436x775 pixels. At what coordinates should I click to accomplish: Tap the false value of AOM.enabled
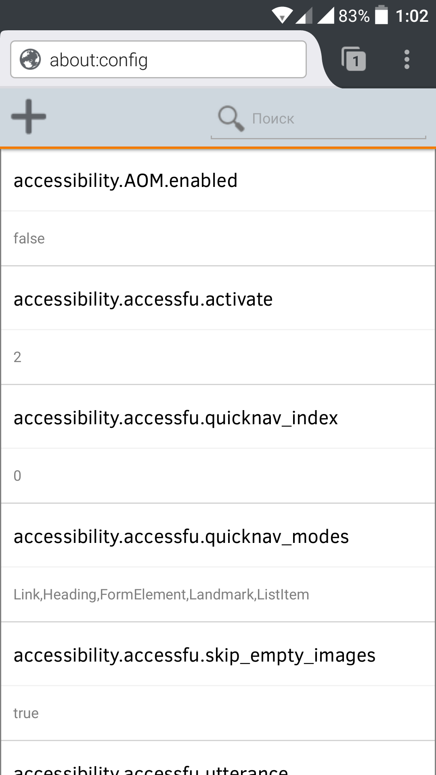(x=29, y=239)
